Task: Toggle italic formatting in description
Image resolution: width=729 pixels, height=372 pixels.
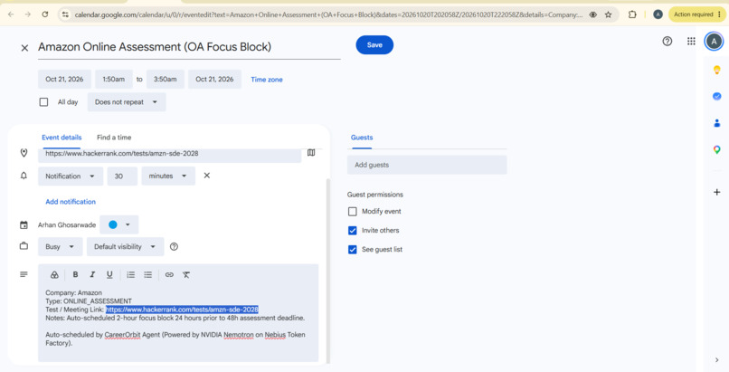Action: pyautogui.click(x=92, y=275)
